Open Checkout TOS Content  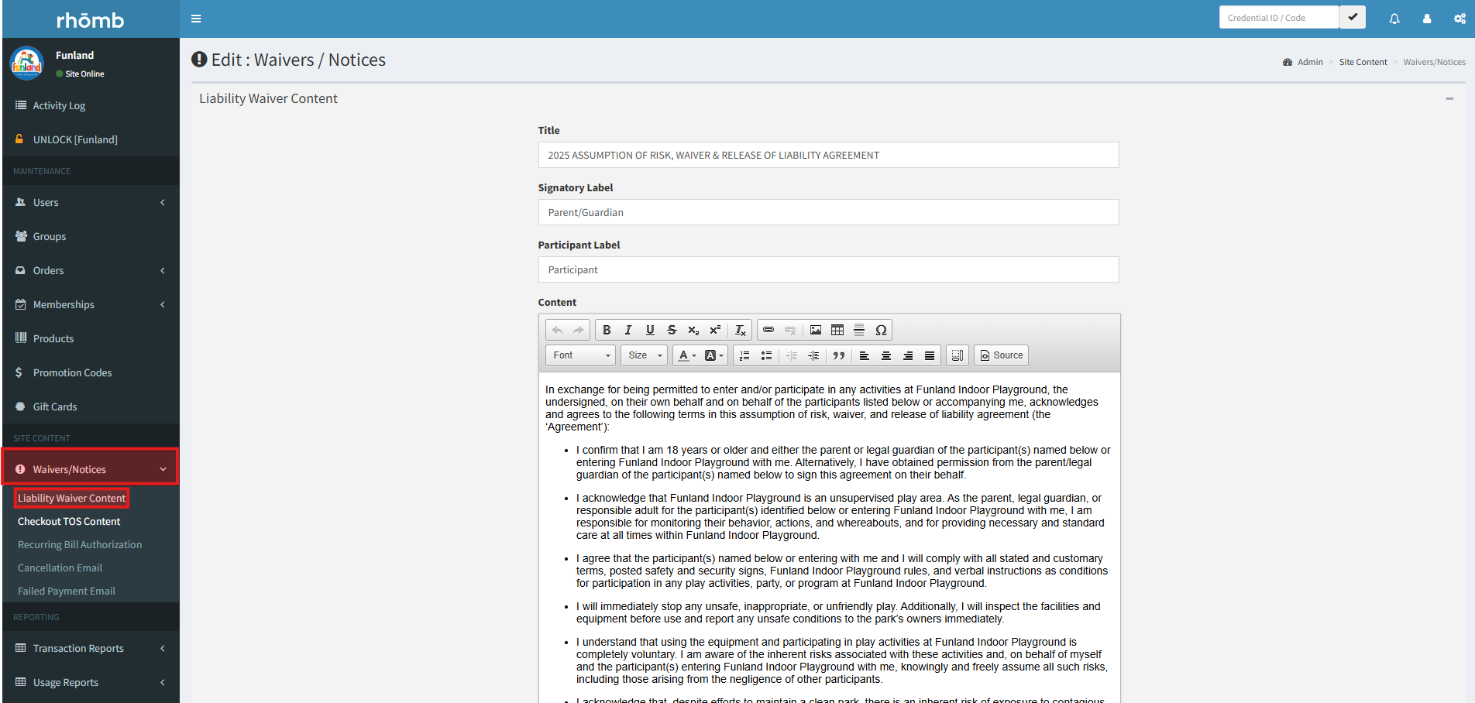(69, 521)
